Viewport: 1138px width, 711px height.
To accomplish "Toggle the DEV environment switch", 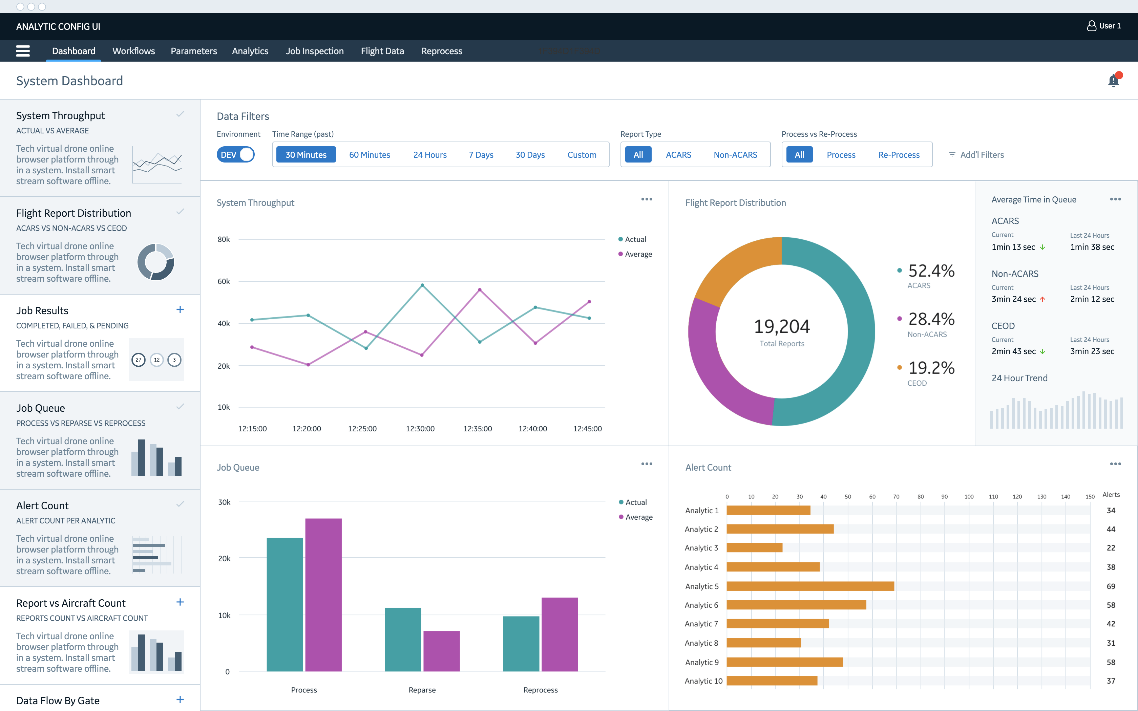I will (236, 155).
